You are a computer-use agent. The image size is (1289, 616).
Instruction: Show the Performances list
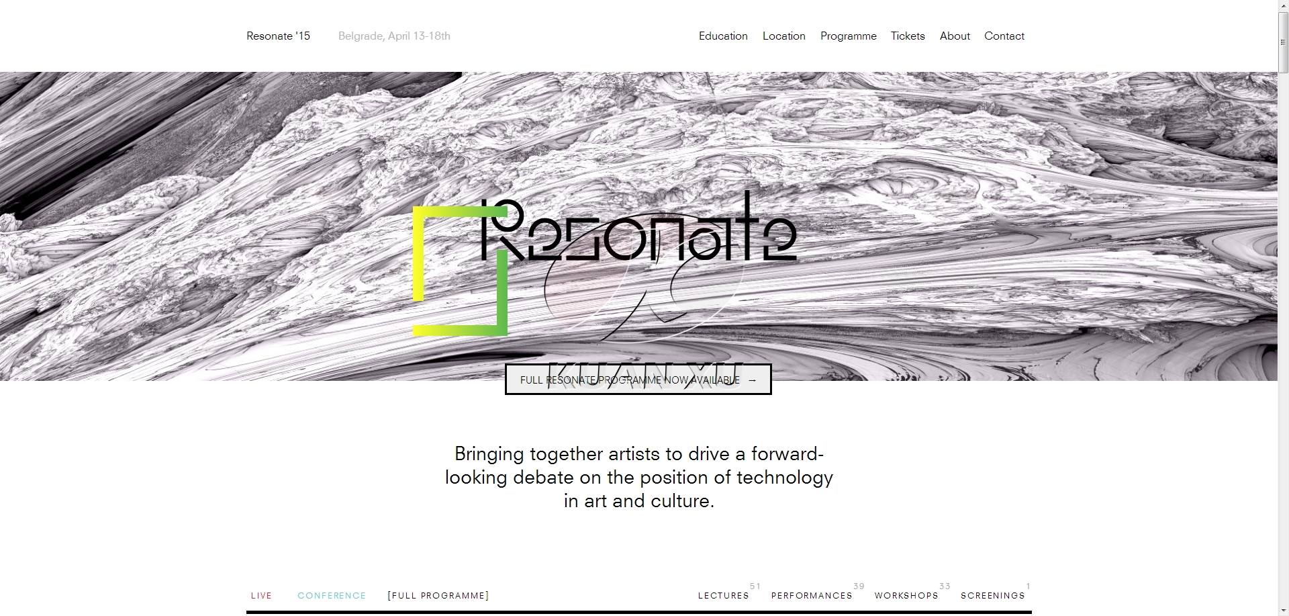[x=812, y=596]
